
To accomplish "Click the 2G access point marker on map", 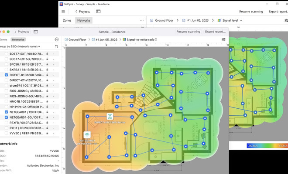I will (x=110, y=116).
